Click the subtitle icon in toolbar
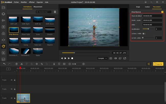 [64, 64]
